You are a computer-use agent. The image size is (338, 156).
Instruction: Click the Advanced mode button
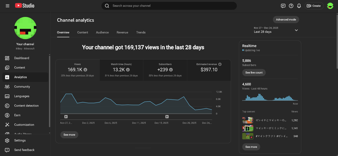pyautogui.click(x=286, y=20)
